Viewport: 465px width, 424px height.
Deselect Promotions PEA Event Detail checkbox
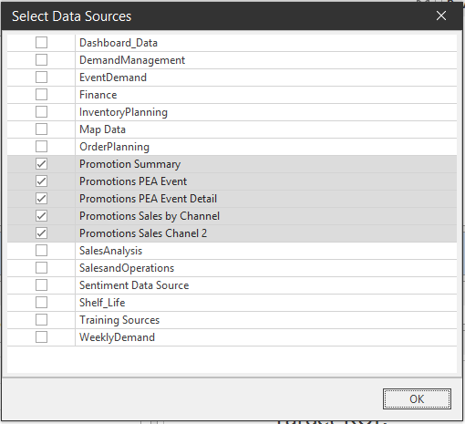[41, 199]
